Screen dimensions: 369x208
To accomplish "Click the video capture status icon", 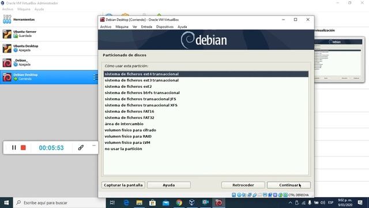I will click(x=270, y=195).
